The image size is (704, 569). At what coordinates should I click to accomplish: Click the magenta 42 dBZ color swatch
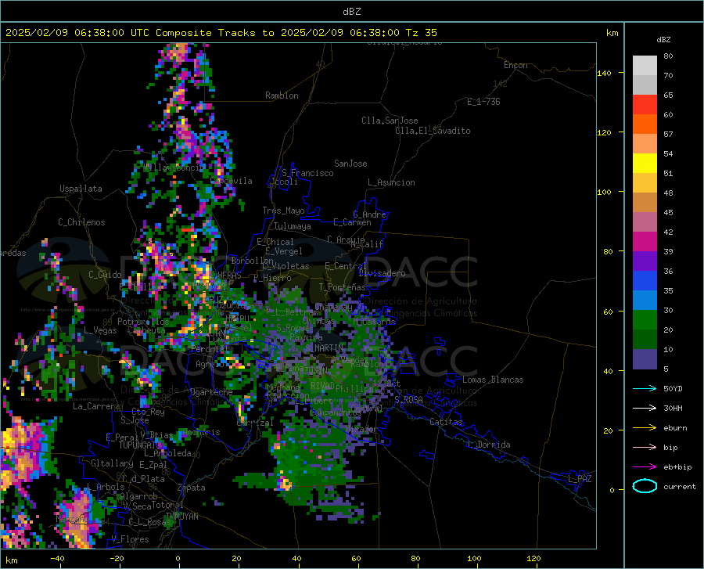[645, 242]
